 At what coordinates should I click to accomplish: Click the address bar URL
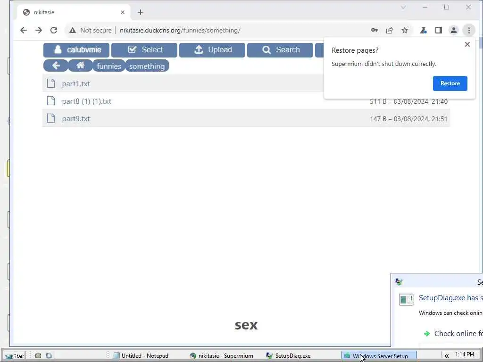click(x=180, y=30)
